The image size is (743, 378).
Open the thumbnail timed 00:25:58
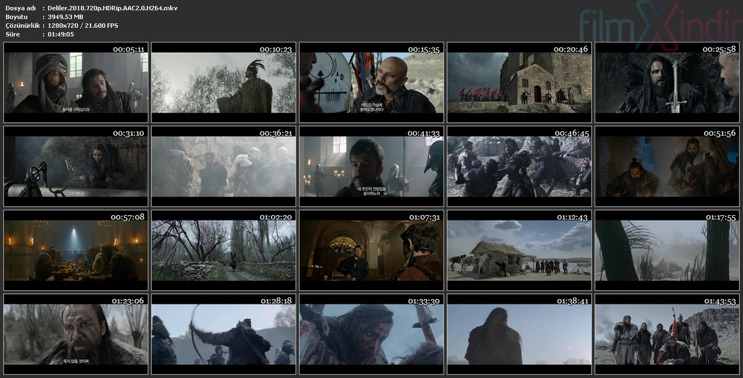click(x=667, y=82)
